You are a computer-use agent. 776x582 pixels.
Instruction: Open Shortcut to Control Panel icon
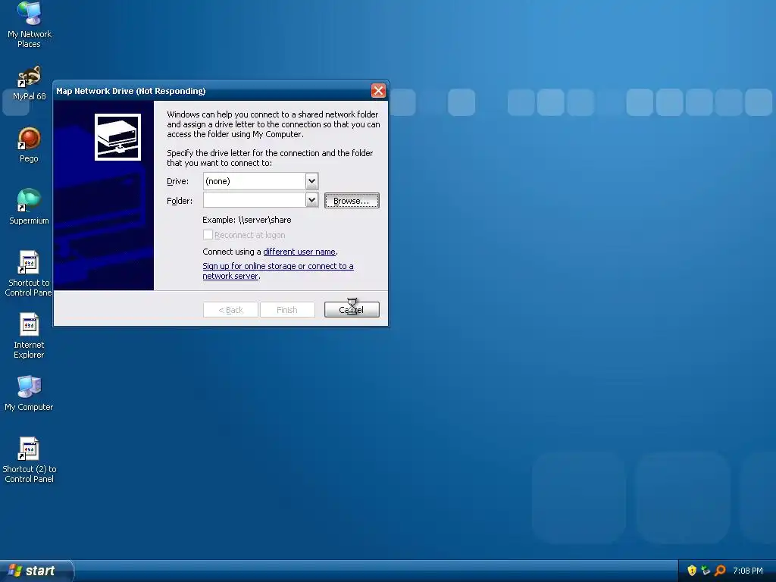pos(28,274)
